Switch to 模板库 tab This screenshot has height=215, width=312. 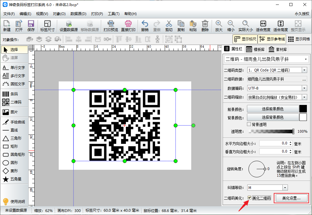pyautogui.click(x=255, y=49)
